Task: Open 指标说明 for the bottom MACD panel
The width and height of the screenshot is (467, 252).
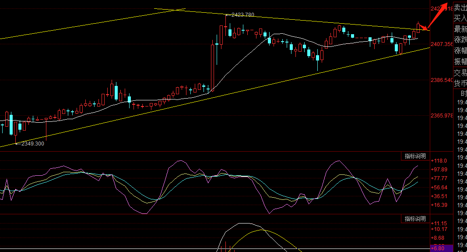Action: coord(415,219)
